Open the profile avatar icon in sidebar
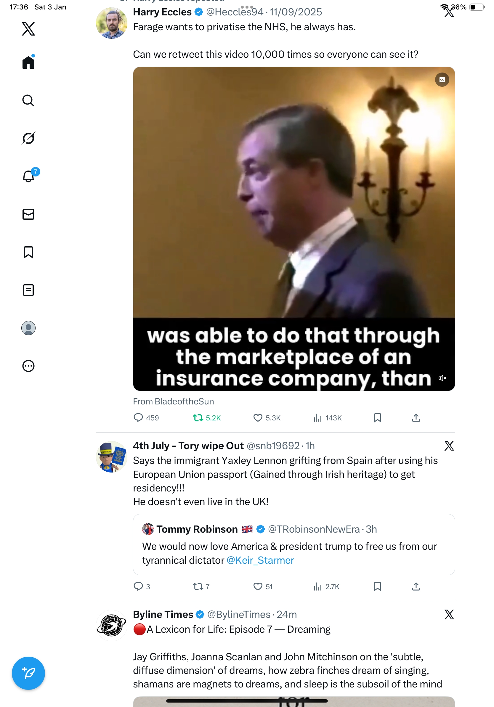Screen dimensions: 494x707 click(x=28, y=328)
